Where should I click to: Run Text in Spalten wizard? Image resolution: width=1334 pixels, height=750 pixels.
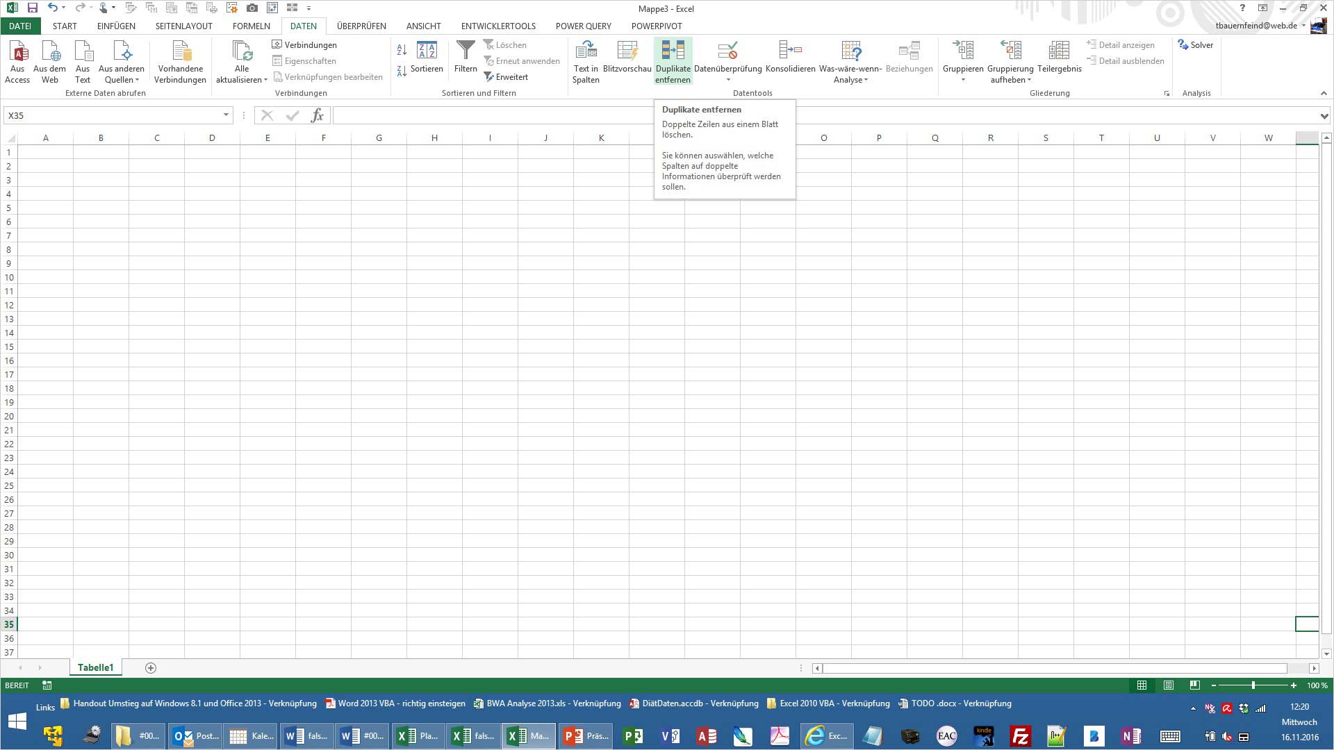tap(586, 62)
